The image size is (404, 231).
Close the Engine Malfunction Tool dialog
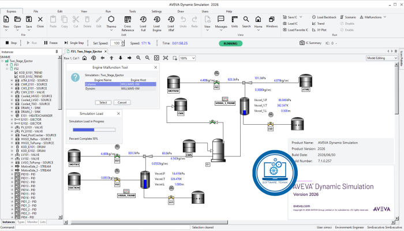point(156,68)
